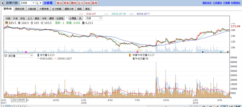
Task: Close the 成交量 sub-chart with the X icon
Action: pyautogui.click(x=6, y=56)
